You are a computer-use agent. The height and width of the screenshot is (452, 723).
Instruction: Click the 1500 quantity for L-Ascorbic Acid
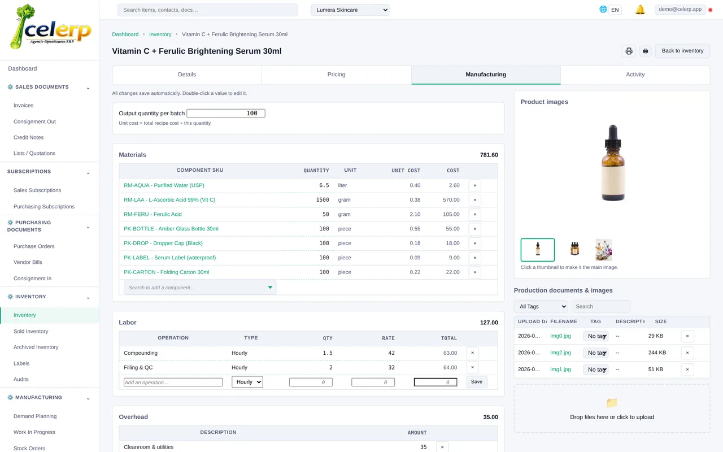pos(323,200)
